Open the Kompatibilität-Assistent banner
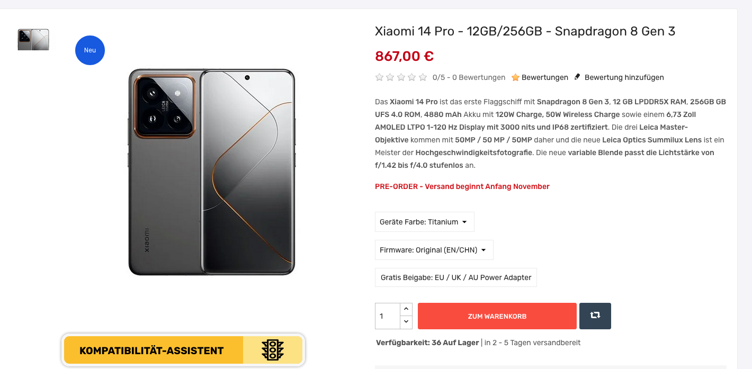 pyautogui.click(x=183, y=350)
